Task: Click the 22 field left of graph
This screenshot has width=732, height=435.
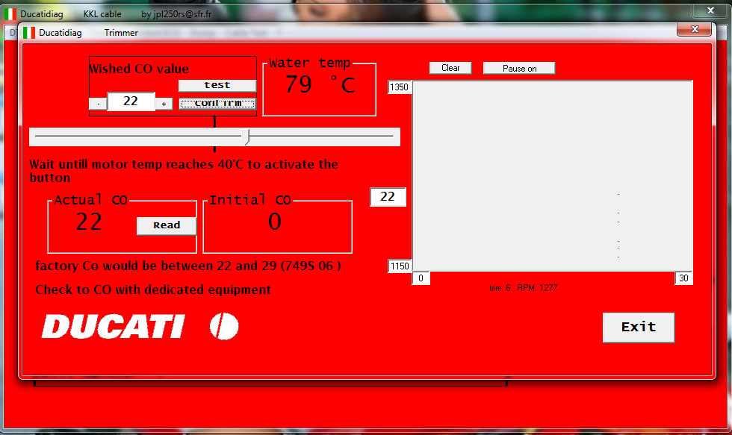Action: point(388,197)
